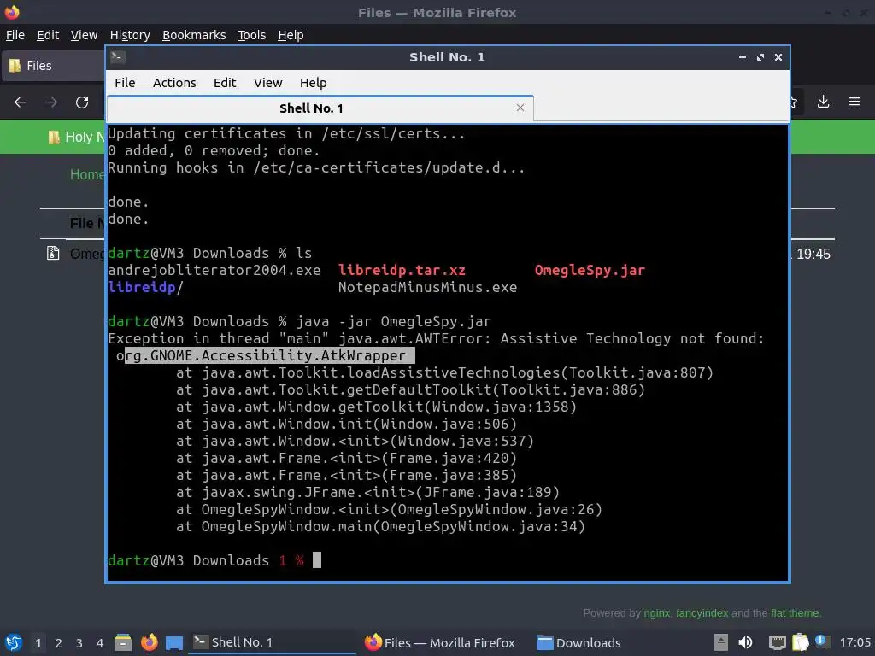Launch Firefox from the taskbar quicklaunch

[x=149, y=642]
